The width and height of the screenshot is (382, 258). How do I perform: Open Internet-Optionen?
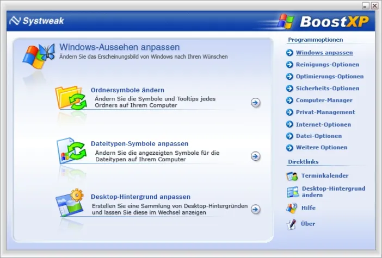[323, 124]
